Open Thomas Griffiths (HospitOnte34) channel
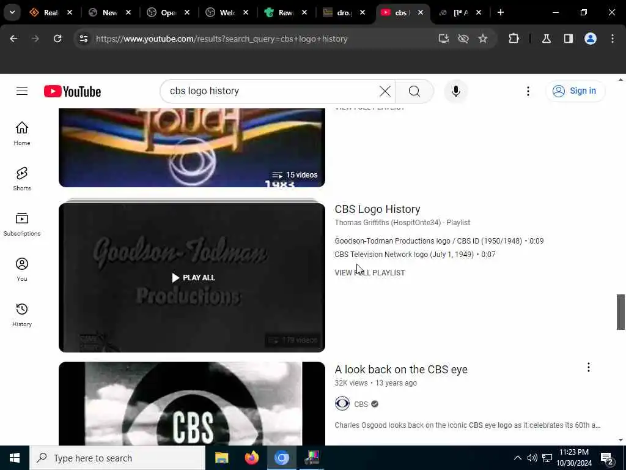 (x=388, y=223)
